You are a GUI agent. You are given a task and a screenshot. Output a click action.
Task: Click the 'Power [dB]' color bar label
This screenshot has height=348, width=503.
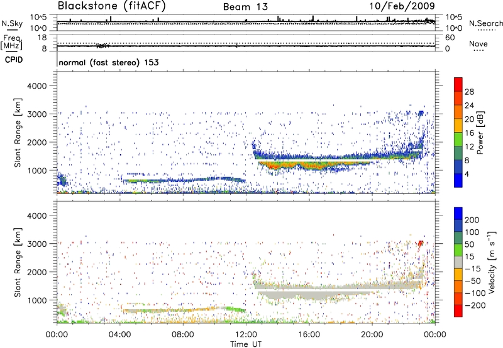click(x=480, y=133)
